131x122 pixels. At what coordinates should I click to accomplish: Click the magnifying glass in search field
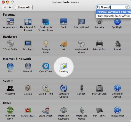[x=99, y=7]
